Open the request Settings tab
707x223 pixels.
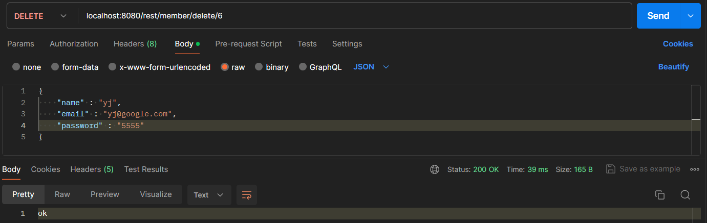coord(347,44)
